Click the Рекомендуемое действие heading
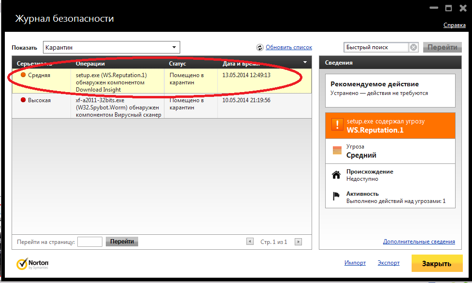Image resolution: width=472 pixels, height=283 pixels. [374, 84]
